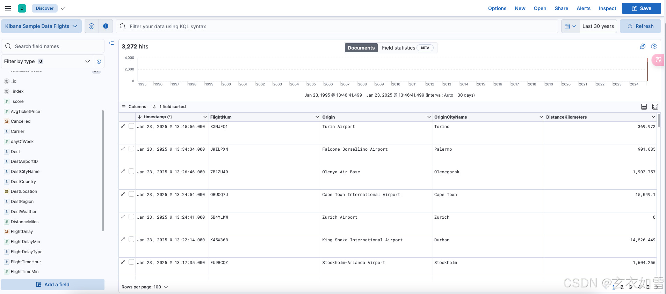Click the DestLocation geo point icon
The height and width of the screenshot is (294, 666).
click(x=7, y=191)
